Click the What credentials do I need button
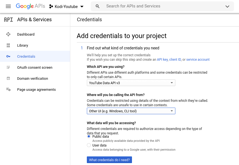Image resolution: width=239 pixels, height=165 pixels. [x=109, y=160]
